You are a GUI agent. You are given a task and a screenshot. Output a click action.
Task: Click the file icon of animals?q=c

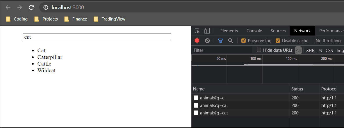click(x=196, y=98)
